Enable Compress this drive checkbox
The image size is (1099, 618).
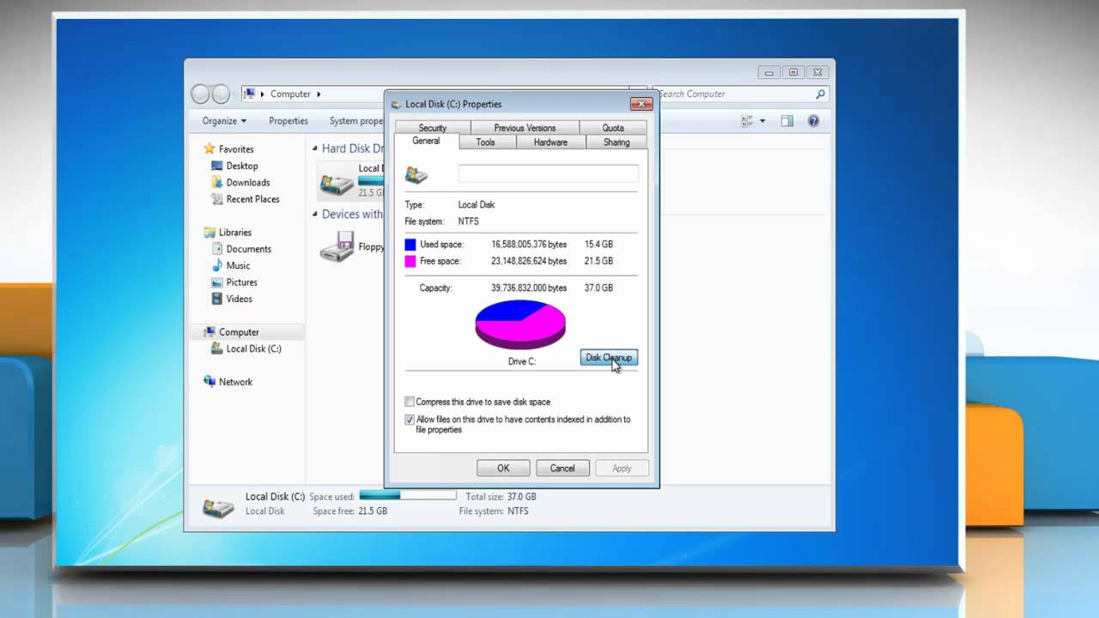[x=410, y=402]
